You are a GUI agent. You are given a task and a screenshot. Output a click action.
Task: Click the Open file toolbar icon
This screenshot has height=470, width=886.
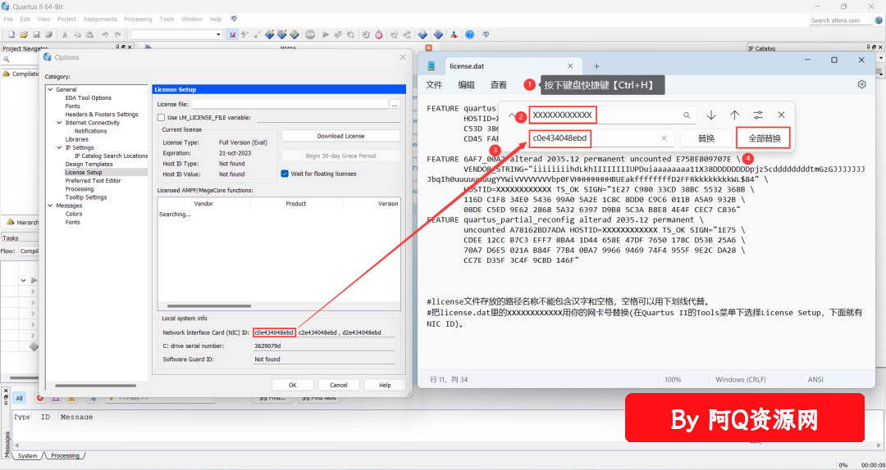(x=24, y=34)
